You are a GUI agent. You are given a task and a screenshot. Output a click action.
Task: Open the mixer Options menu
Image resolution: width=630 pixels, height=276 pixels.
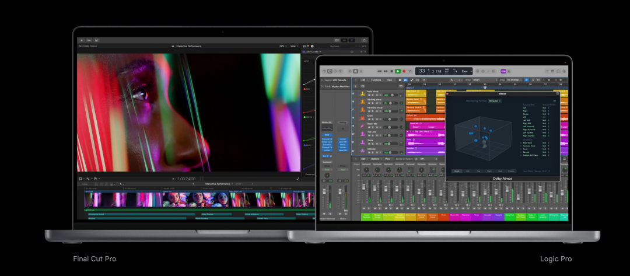[x=376, y=159]
